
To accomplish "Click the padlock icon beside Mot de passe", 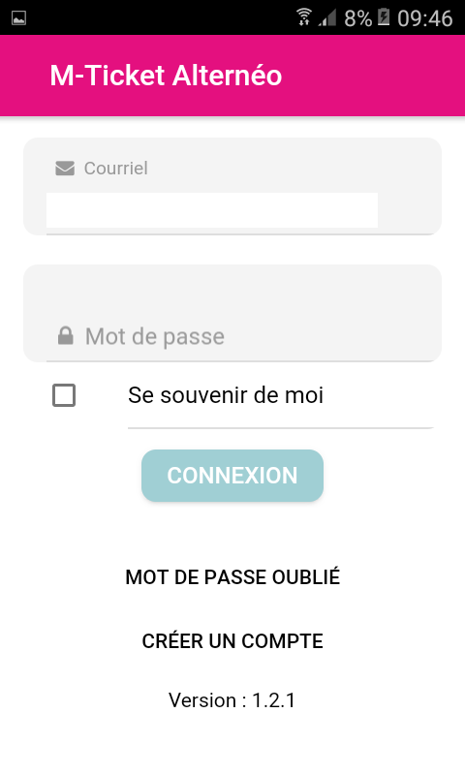I will 65,335.
